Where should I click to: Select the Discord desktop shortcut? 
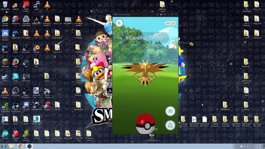[26, 105]
